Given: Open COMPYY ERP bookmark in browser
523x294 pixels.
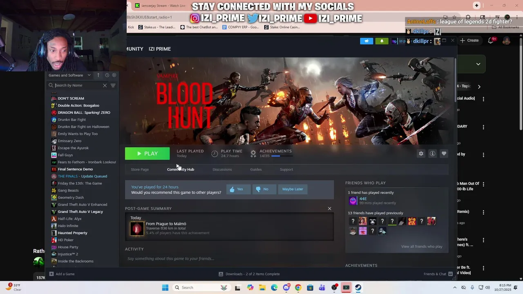Looking at the screenshot, I should [240, 27].
